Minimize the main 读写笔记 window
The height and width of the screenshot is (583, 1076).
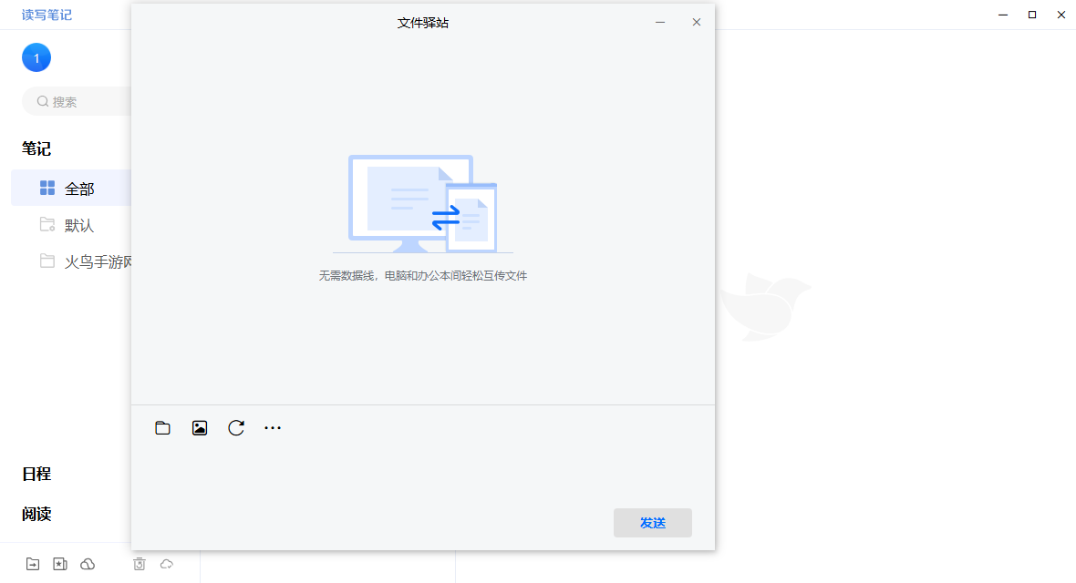[x=1003, y=15]
